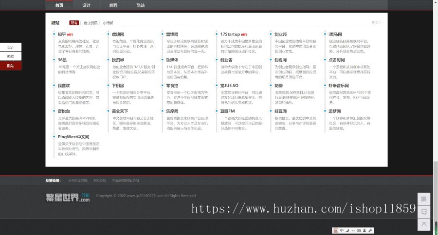Visit the 好豆网 site link

tap(280, 111)
